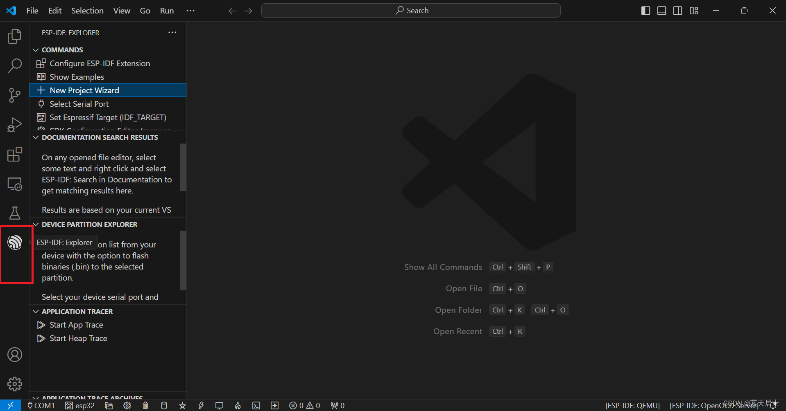Open errors and warnings count in the status bar
786x411 pixels.
pyautogui.click(x=304, y=405)
